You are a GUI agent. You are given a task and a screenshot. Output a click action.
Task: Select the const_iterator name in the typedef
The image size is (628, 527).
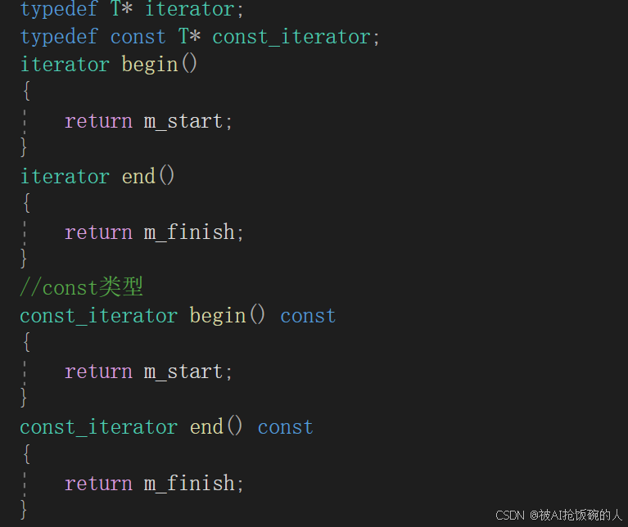tap(291, 37)
